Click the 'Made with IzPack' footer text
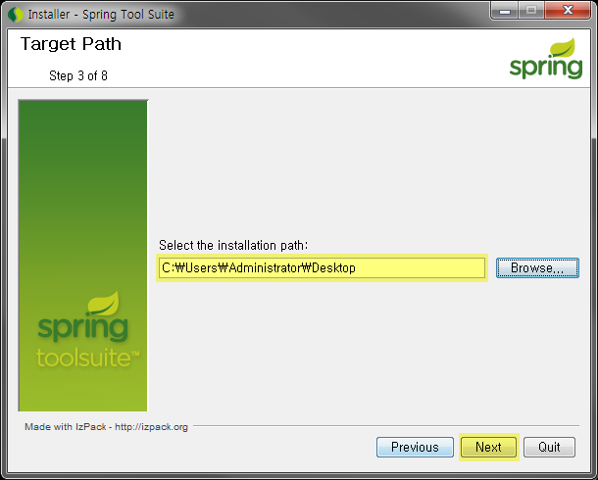Viewport: 598px width, 480px height. click(106, 427)
